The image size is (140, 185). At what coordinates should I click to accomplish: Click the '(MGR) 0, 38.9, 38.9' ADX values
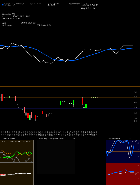[29, 23]
